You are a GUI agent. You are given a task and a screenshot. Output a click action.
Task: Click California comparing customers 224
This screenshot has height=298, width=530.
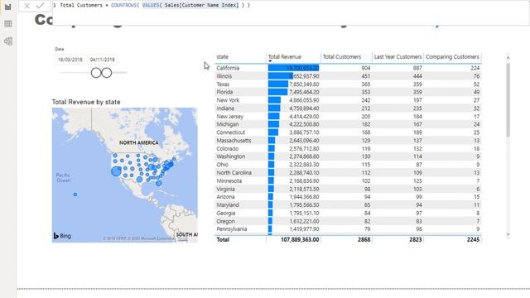[x=475, y=68]
